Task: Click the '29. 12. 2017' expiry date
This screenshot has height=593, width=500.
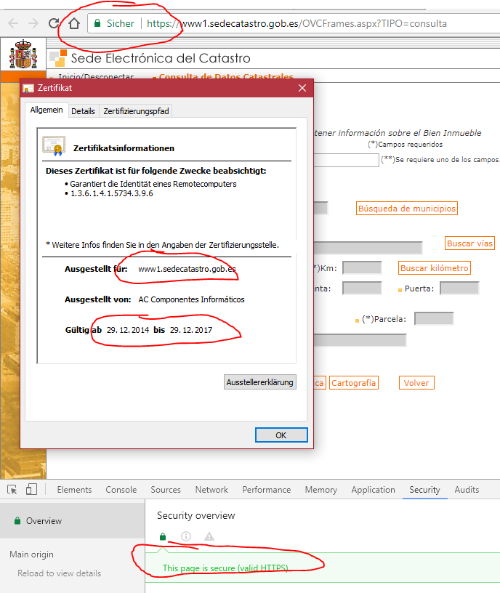Action: tap(191, 330)
